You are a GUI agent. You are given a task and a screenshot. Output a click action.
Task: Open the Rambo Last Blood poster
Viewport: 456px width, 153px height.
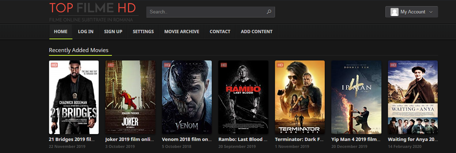tap(243, 97)
